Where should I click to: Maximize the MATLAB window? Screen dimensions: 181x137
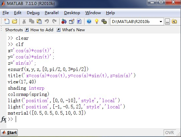pos(161,2)
